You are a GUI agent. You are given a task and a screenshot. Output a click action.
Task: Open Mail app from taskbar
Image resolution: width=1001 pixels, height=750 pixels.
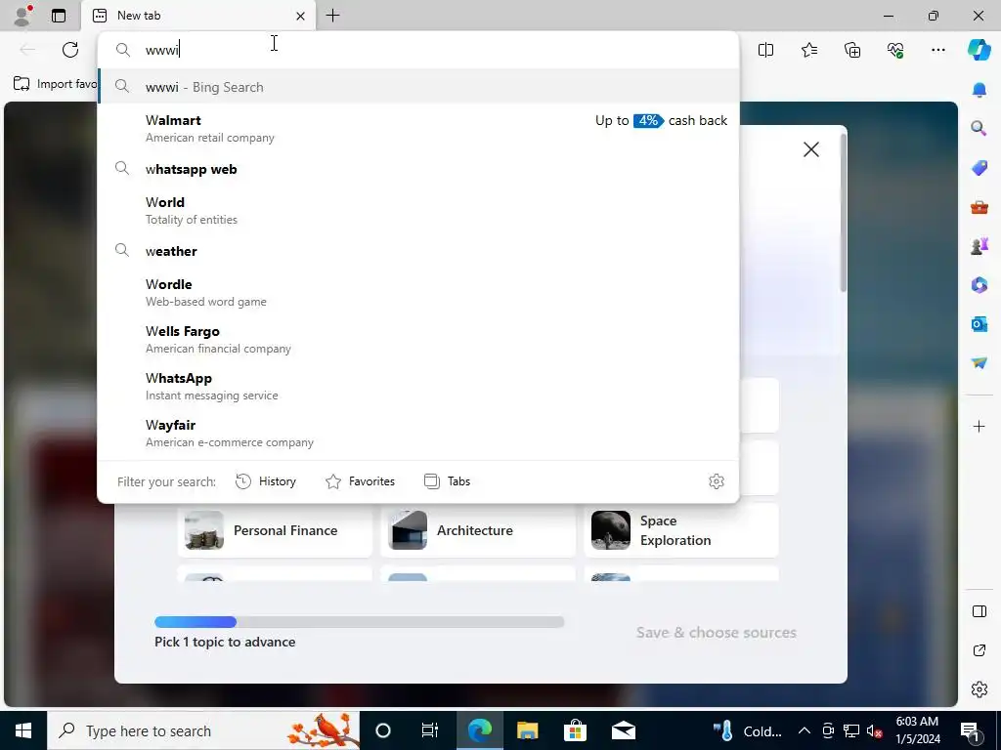coord(623,730)
